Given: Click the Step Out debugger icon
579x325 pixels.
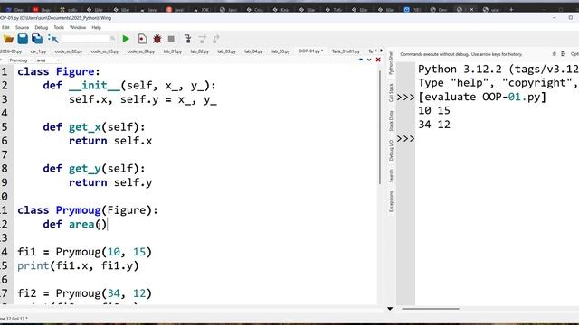Looking at the screenshot, I should coord(216,39).
